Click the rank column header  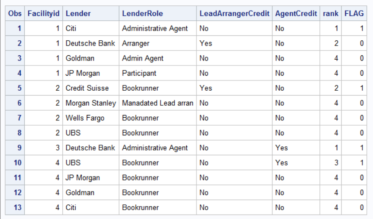point(331,14)
